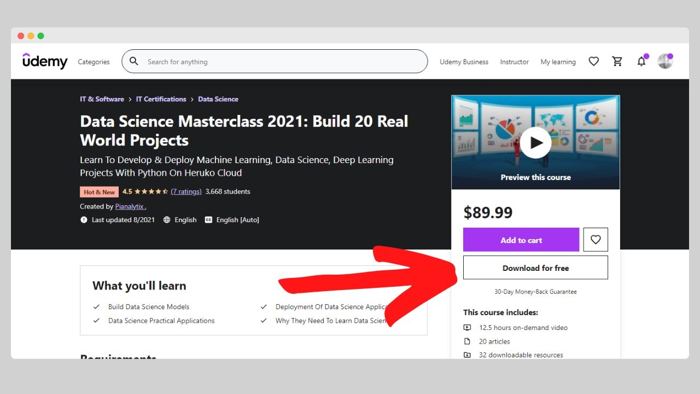Add course to wishlist with heart button
Screen dimensions: 700x394
click(x=596, y=240)
